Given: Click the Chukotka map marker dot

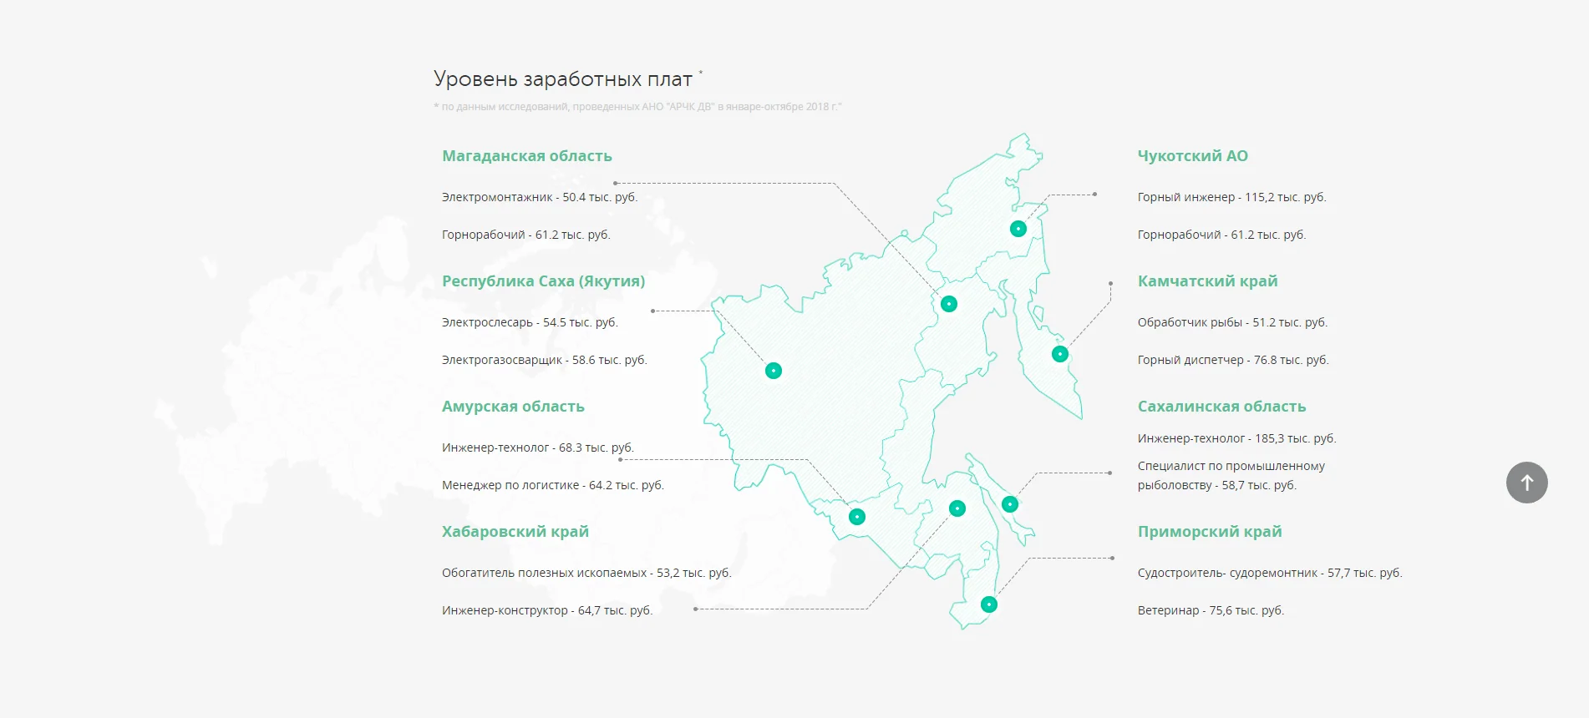Looking at the screenshot, I should point(1018,229).
